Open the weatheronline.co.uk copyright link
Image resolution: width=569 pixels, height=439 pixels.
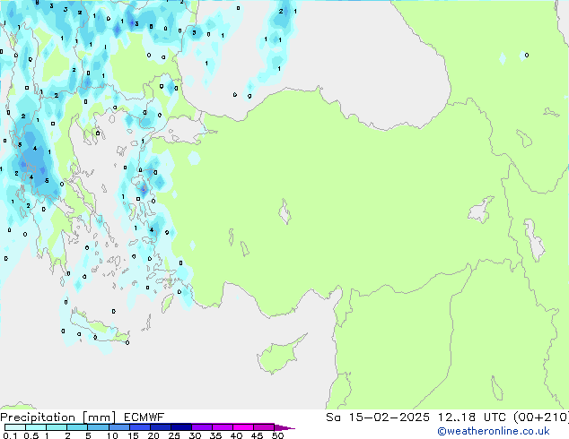point(494,431)
